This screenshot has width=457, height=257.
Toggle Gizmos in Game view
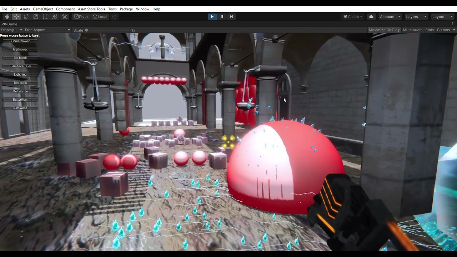click(443, 30)
